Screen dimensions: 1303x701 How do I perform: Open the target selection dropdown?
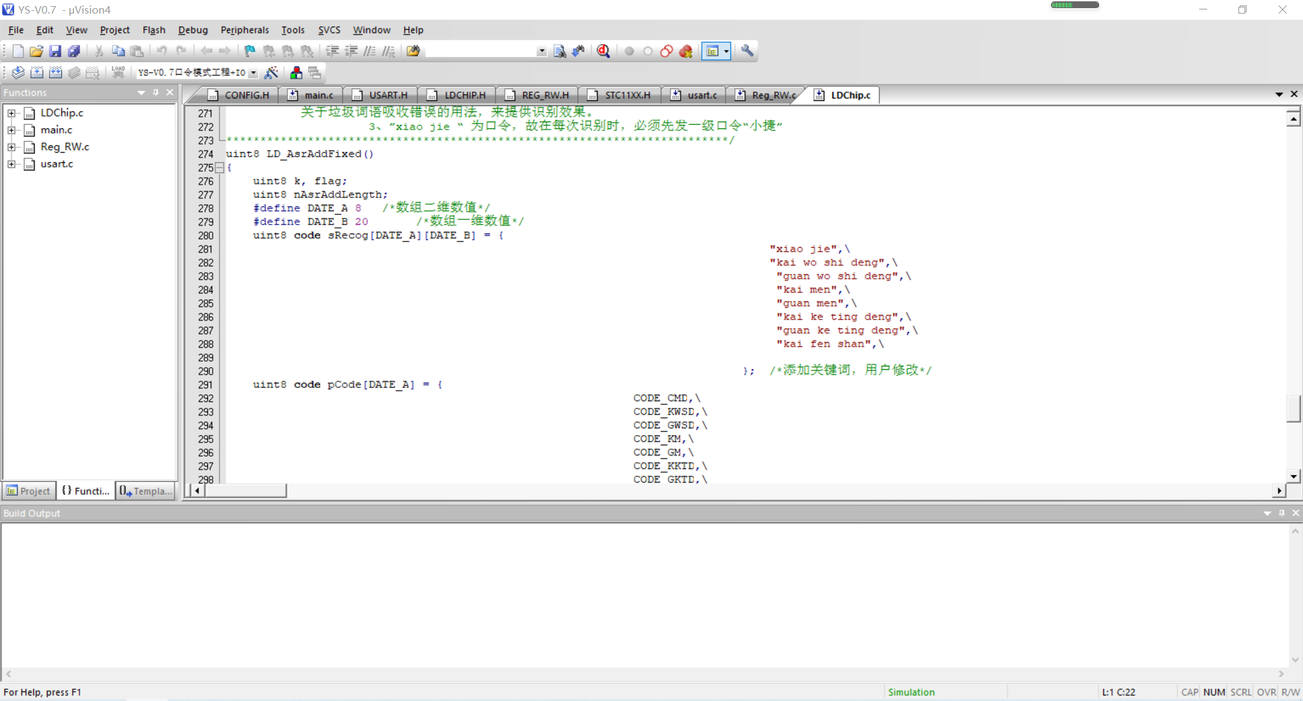pos(253,73)
